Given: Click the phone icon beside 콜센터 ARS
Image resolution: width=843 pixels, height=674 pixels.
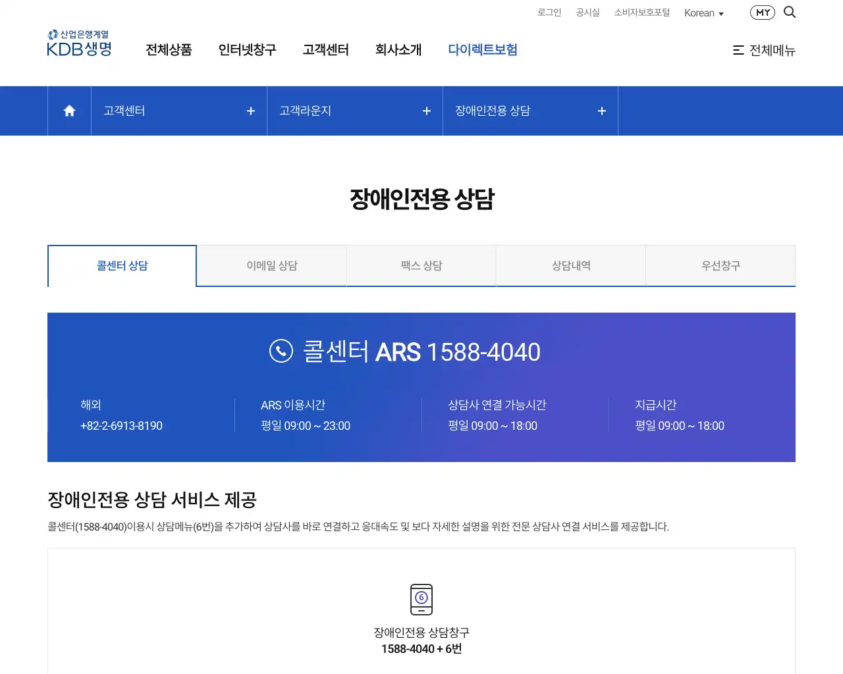Looking at the screenshot, I should [281, 351].
